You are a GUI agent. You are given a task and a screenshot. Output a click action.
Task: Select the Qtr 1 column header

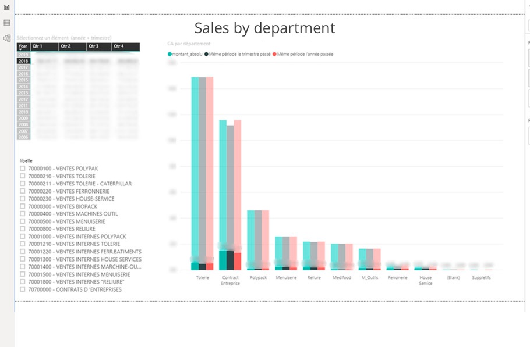(44, 46)
